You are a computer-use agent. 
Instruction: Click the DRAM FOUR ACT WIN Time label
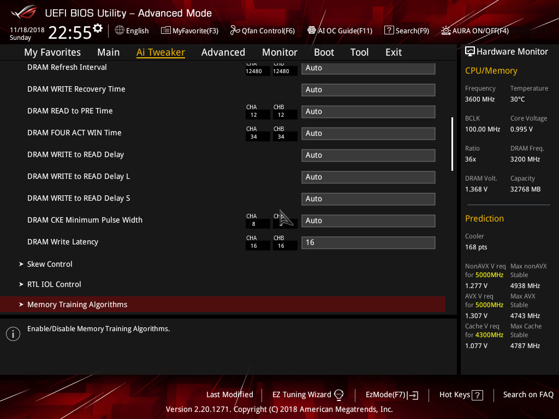click(74, 133)
